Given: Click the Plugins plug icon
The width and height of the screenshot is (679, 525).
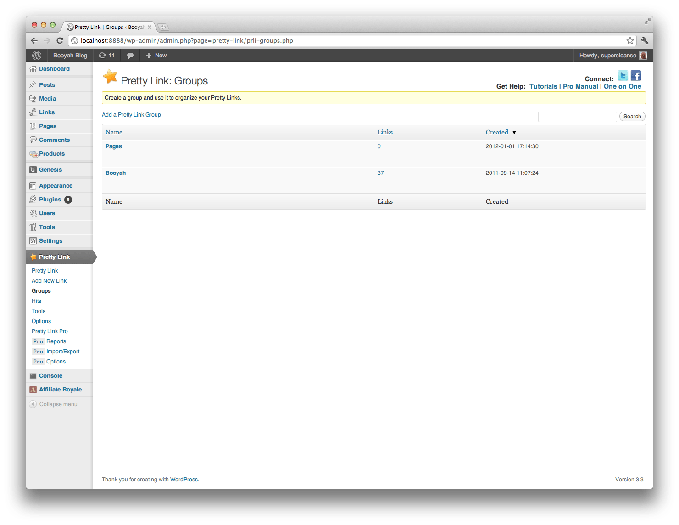Looking at the screenshot, I should click(x=33, y=200).
